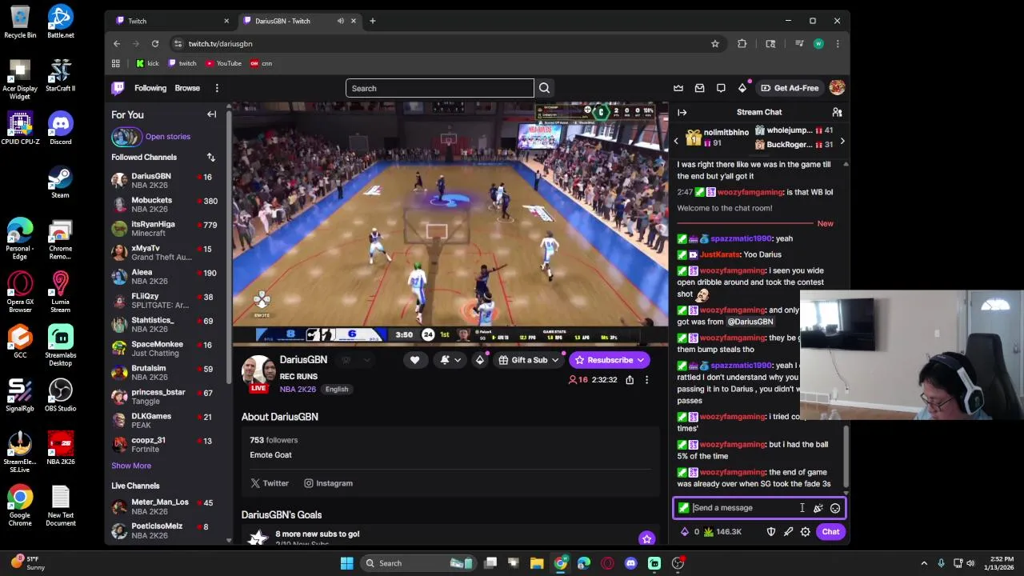This screenshot has height=576, width=1024.
Task: Open the Open stories link
Action: pos(168,137)
